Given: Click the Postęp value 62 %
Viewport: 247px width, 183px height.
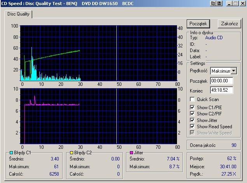Looking at the screenshot, I should 231,158.
